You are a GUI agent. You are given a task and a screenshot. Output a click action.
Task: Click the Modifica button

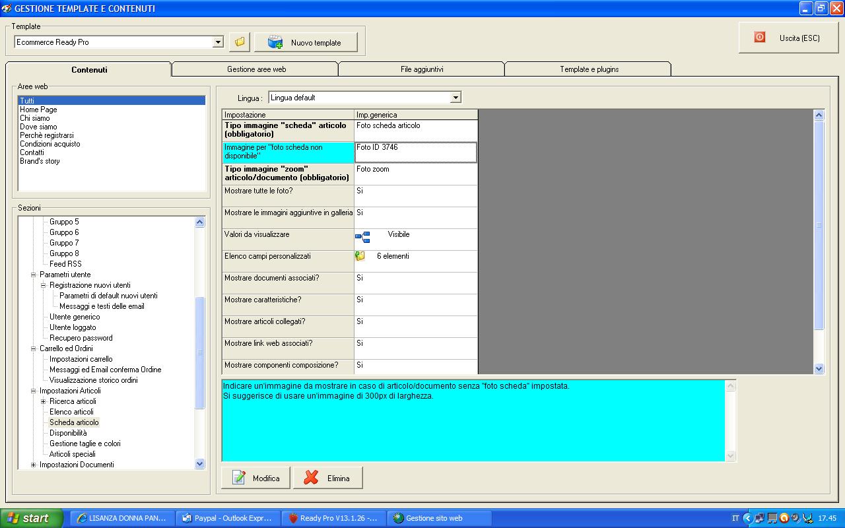pos(255,478)
